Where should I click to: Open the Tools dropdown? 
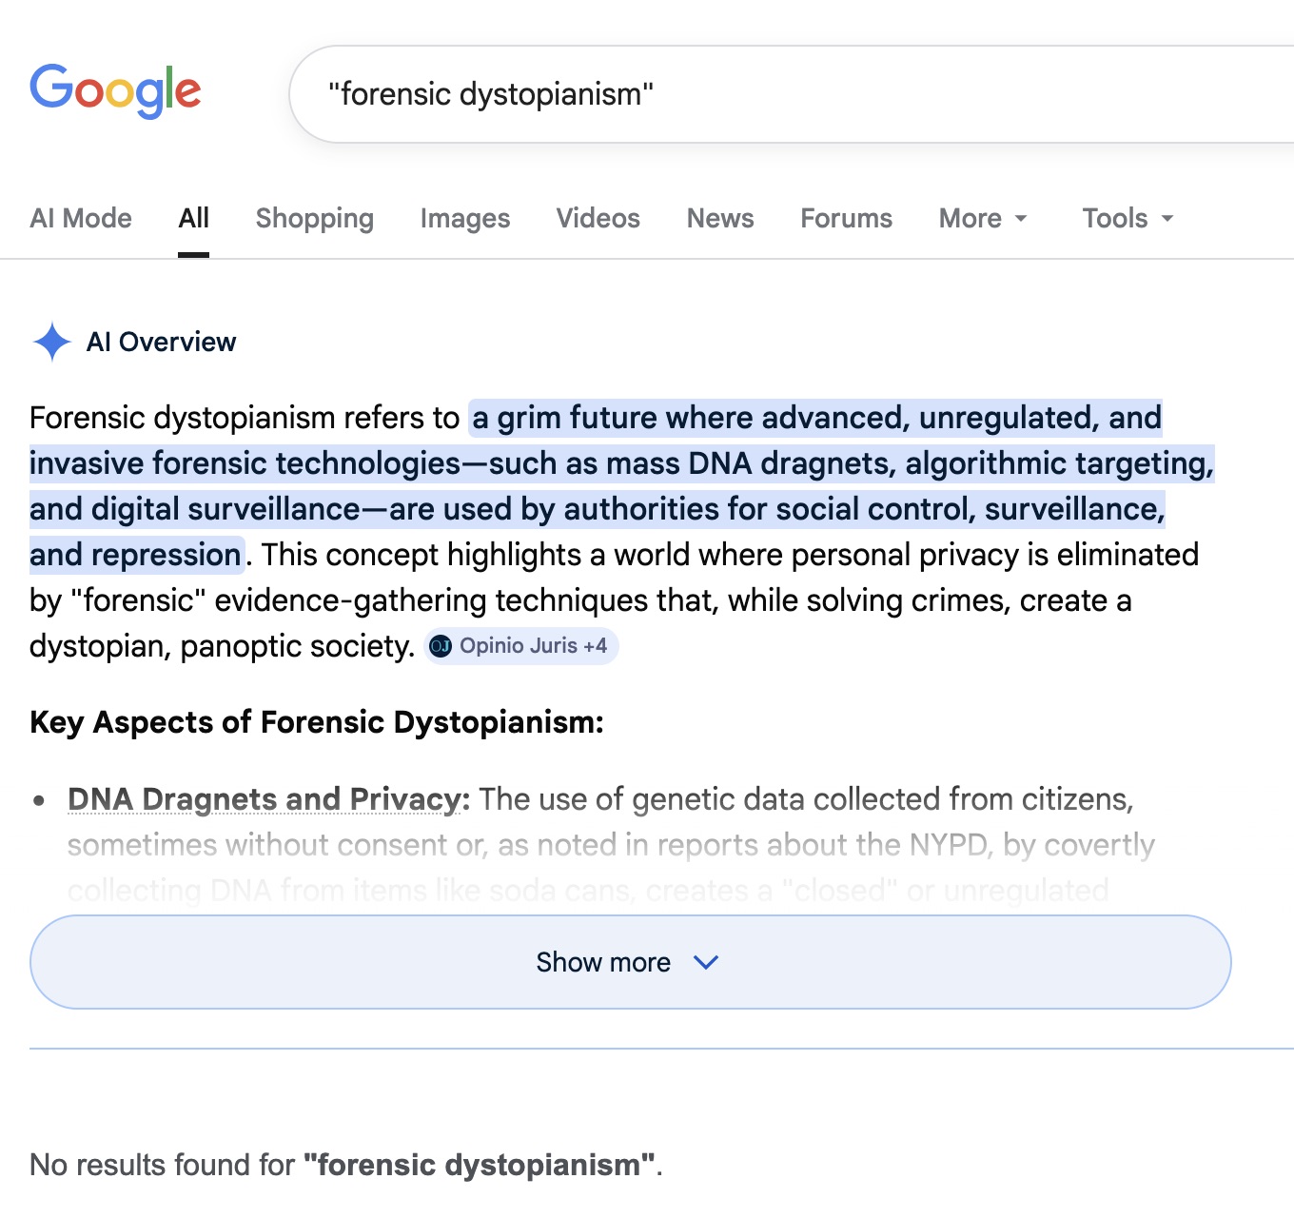[1127, 218]
